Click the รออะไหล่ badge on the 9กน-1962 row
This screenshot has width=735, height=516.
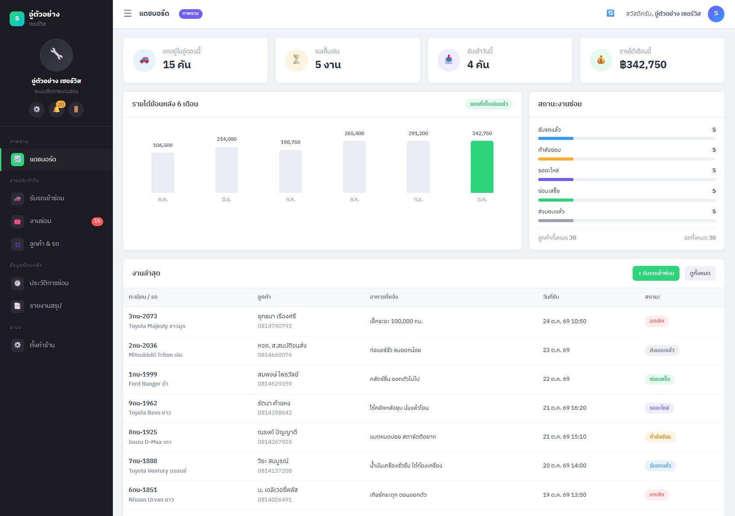659,408
